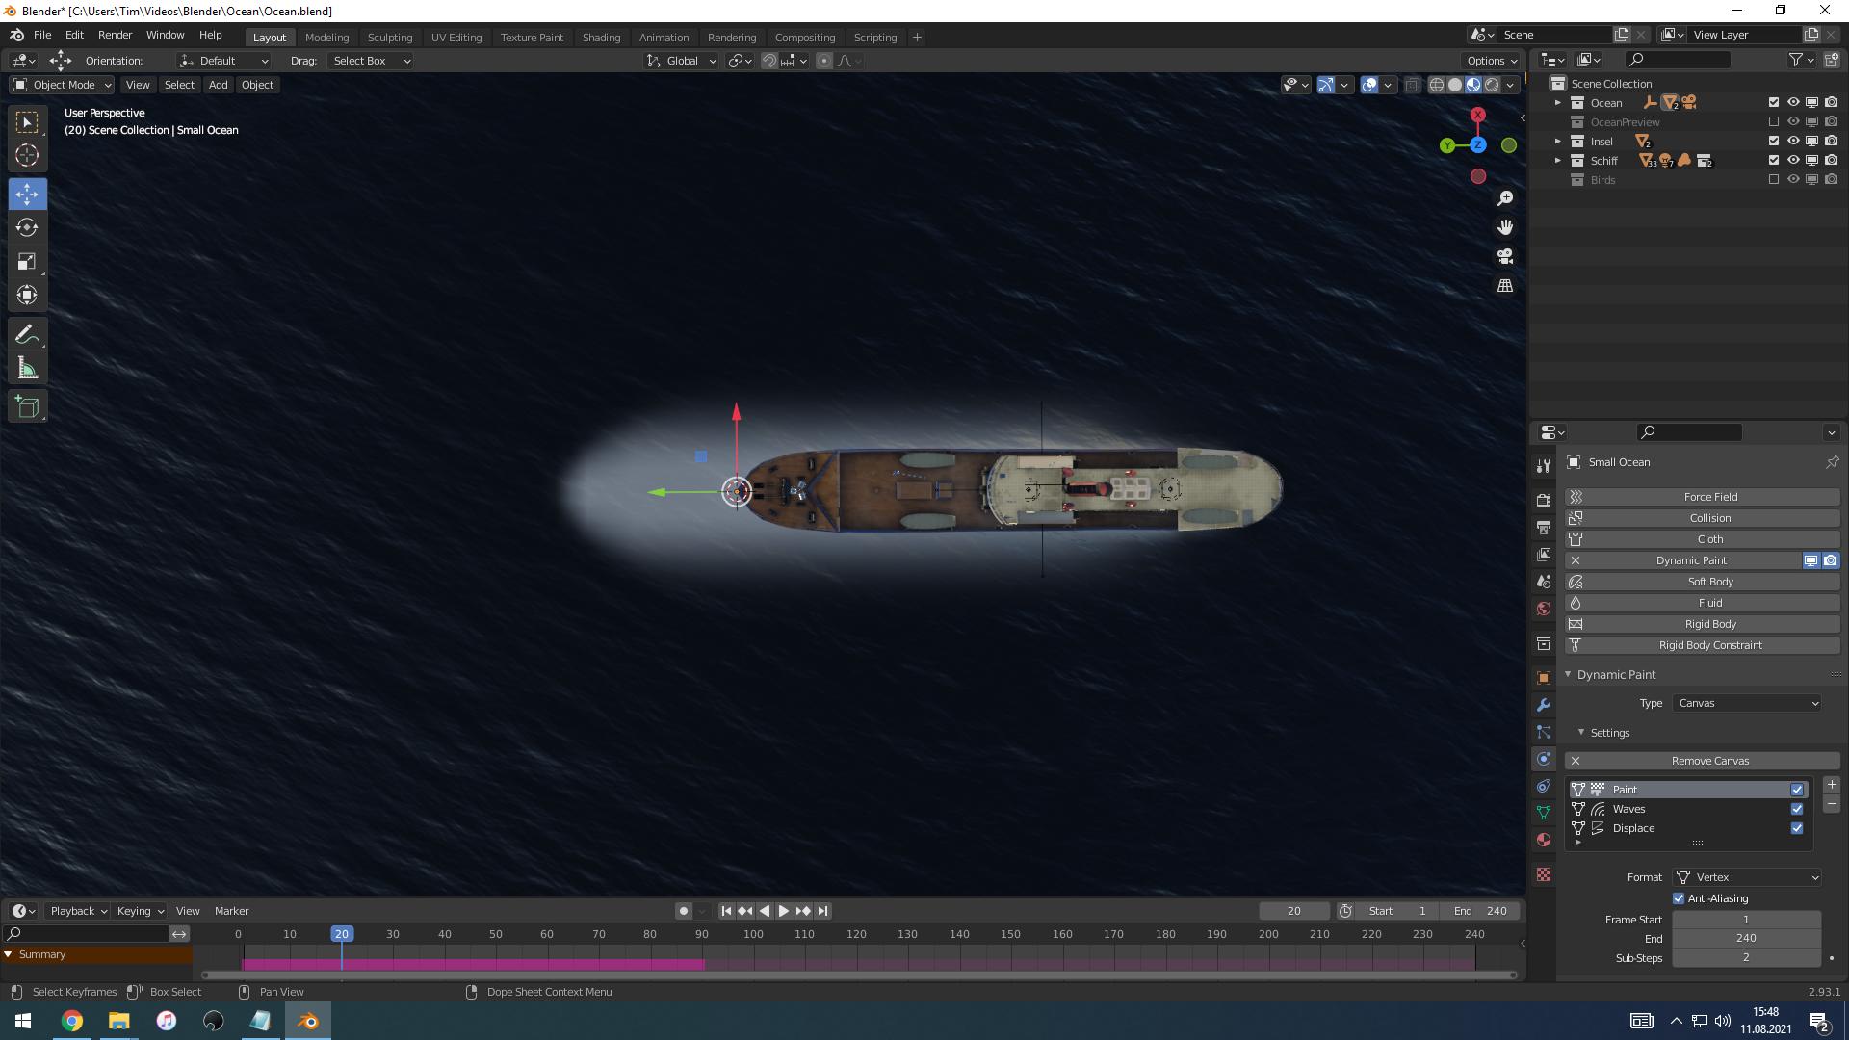Choose the Annotate pencil tool
The height and width of the screenshot is (1040, 1849).
(27, 335)
